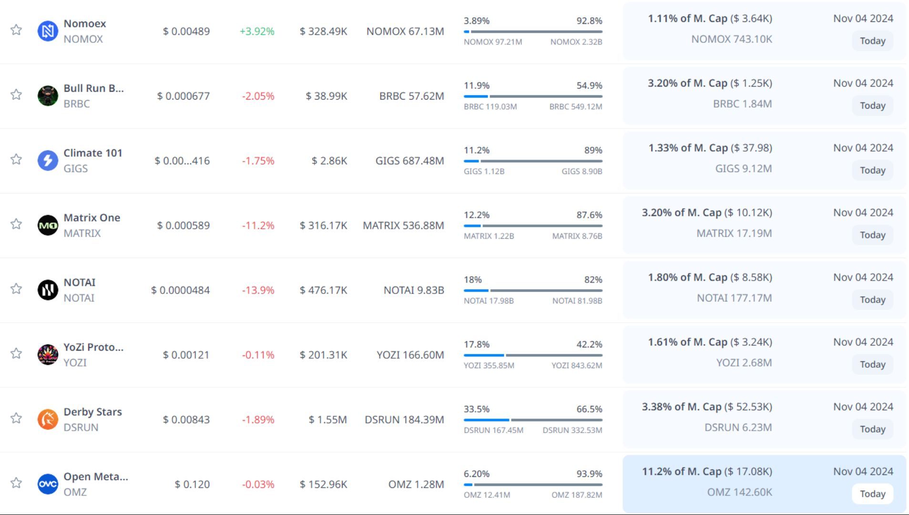Click the DSRUN unlock progress bar

point(533,420)
